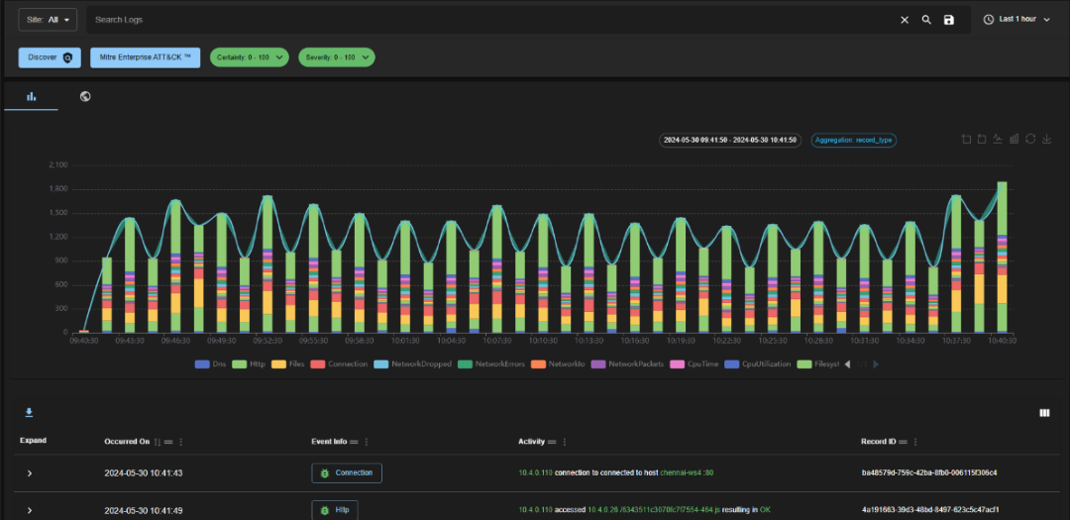Toggle Files series in legend
Screen dimensions: 1070x520
[288, 364]
